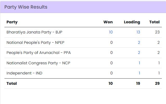Image resolution: width=166 pixels, height=104 pixels.
Task: Open NCP leading count link 1
Action: point(139,63)
